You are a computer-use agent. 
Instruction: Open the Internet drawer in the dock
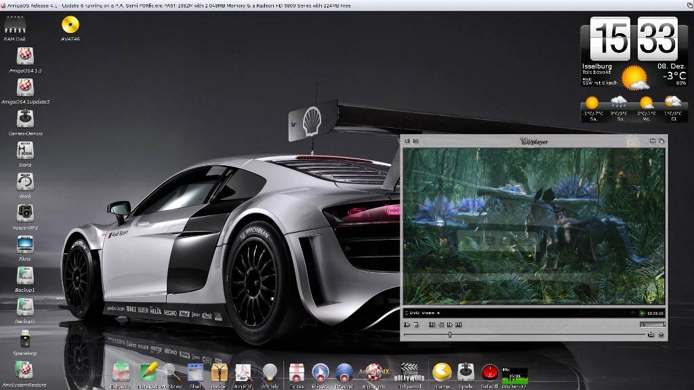[x=344, y=372]
